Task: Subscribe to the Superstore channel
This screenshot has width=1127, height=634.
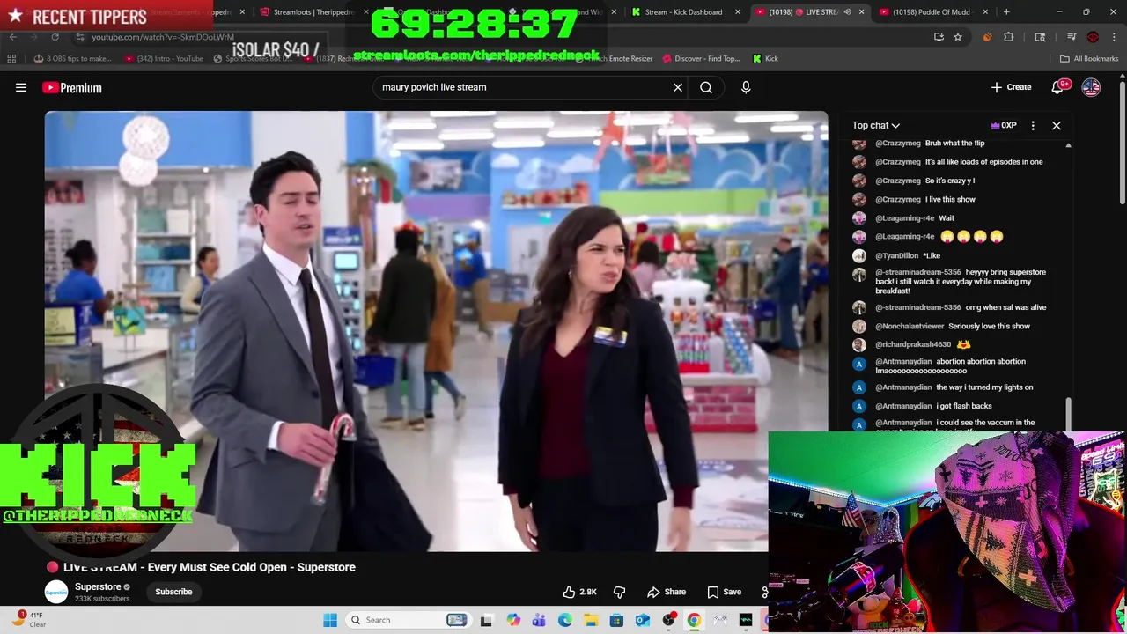Action: (173, 592)
